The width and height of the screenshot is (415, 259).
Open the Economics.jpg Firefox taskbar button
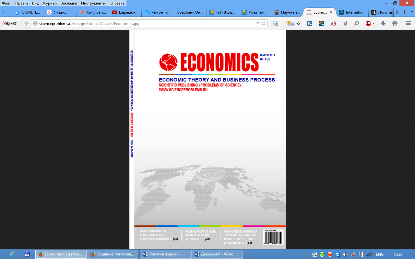tap(61, 254)
